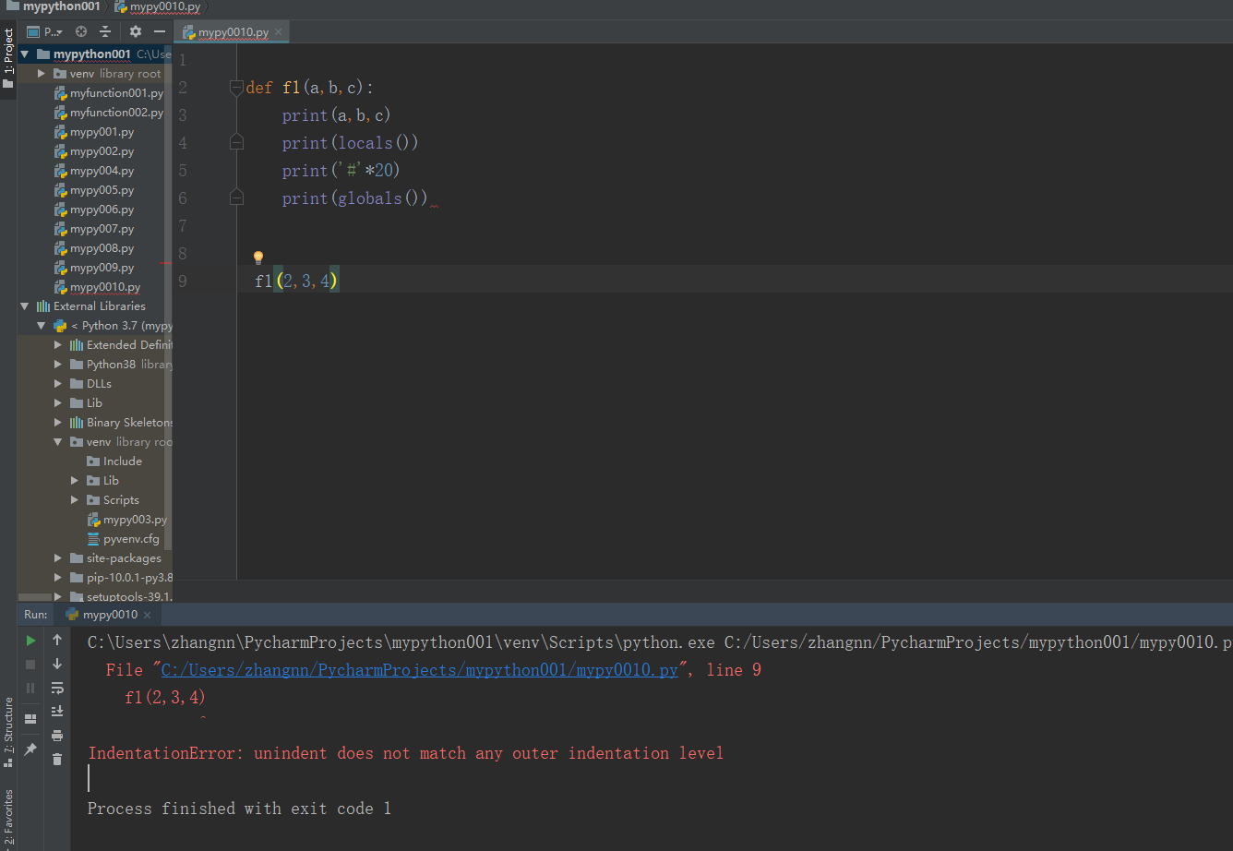The height and width of the screenshot is (851, 1233).
Task: Fold function f1 at def line
Action: click(x=236, y=88)
